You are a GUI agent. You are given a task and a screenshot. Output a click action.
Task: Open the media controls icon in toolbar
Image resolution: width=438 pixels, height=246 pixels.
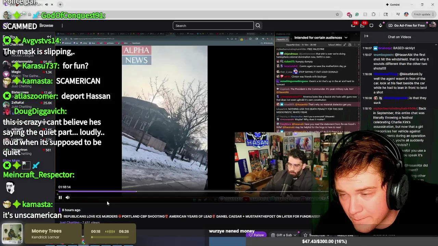tap(398, 14)
